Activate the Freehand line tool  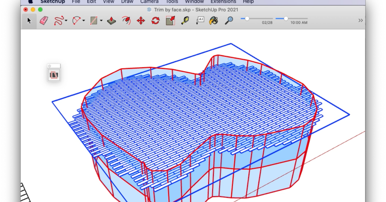click(x=59, y=21)
